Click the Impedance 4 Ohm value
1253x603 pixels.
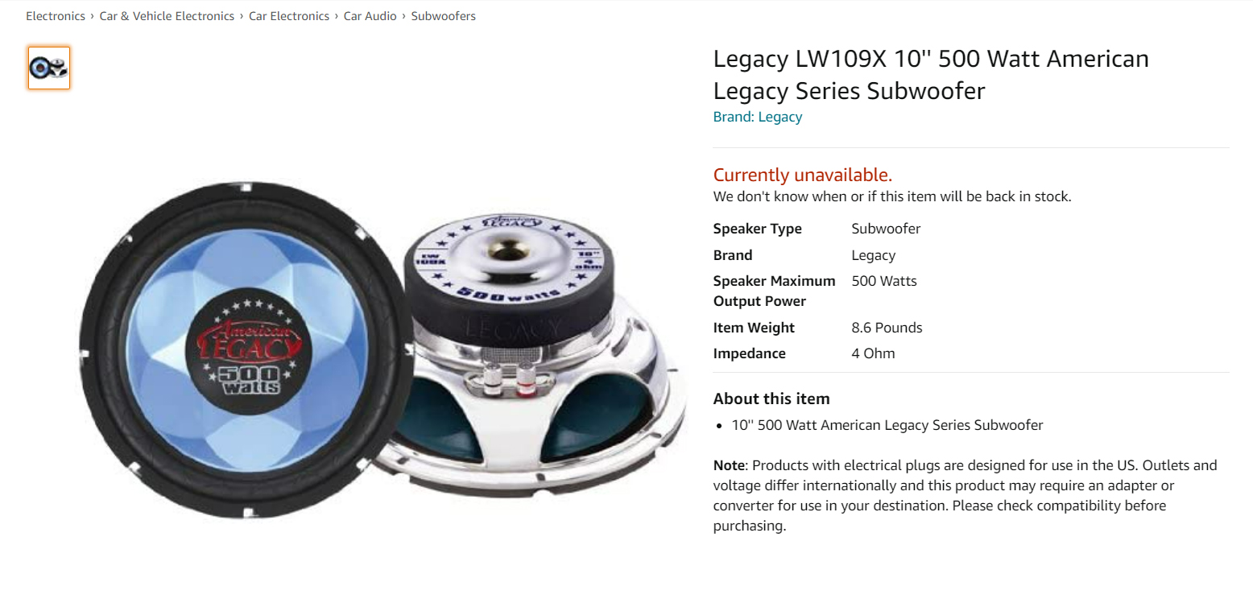(873, 353)
